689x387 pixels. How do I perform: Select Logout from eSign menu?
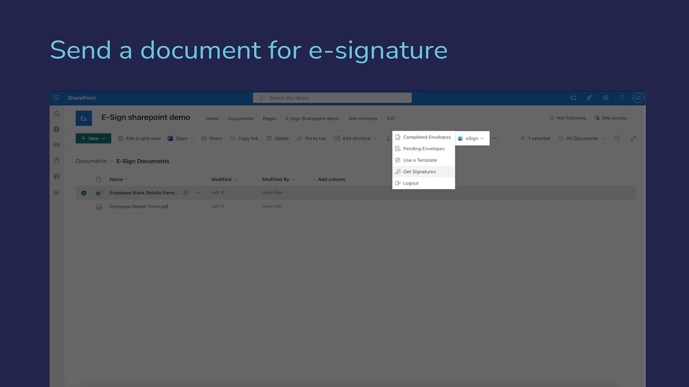[424, 183]
